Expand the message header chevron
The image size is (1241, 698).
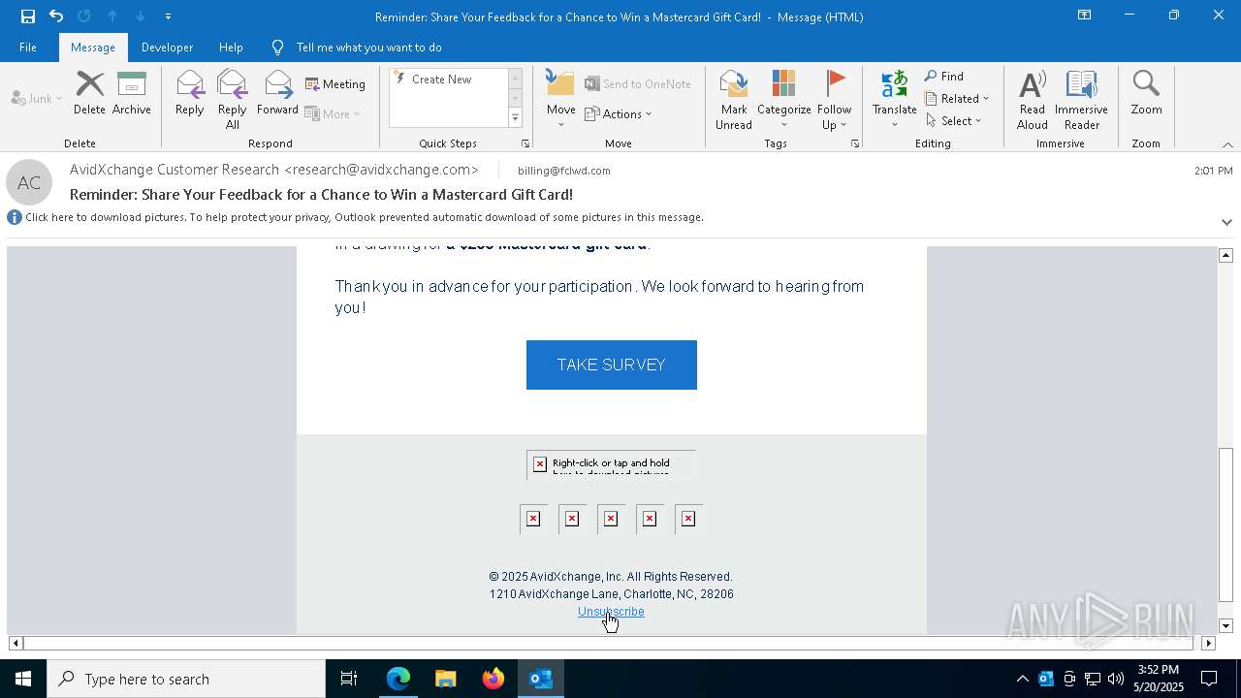pos(1226,222)
